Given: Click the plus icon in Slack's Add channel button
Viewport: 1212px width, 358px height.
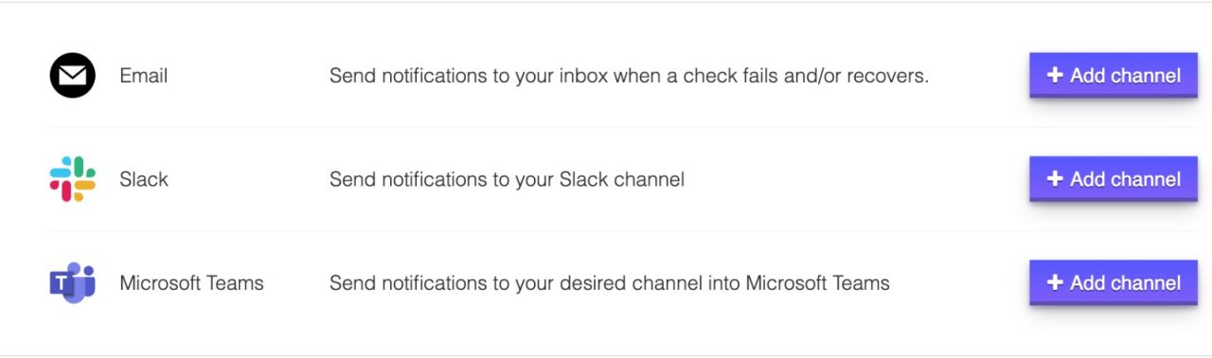Looking at the screenshot, I should [x=1055, y=179].
